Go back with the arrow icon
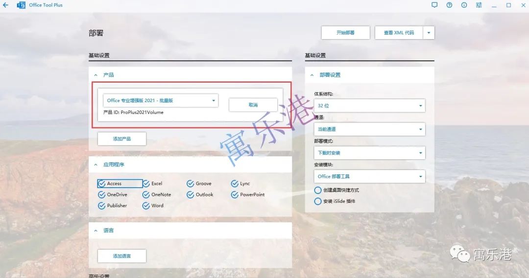 [x=5, y=5]
